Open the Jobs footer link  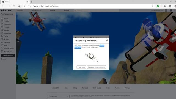pyautogui.click(x=67, y=88)
